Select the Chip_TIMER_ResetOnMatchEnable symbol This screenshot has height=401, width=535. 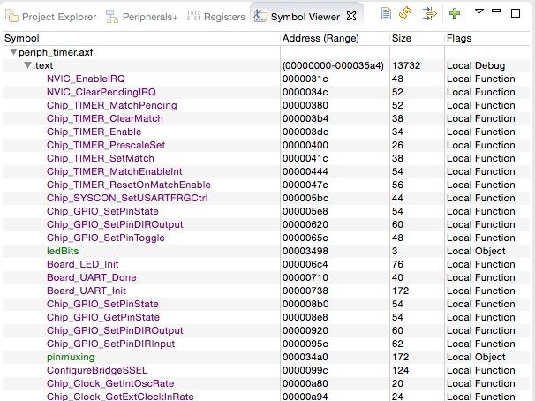pos(129,185)
